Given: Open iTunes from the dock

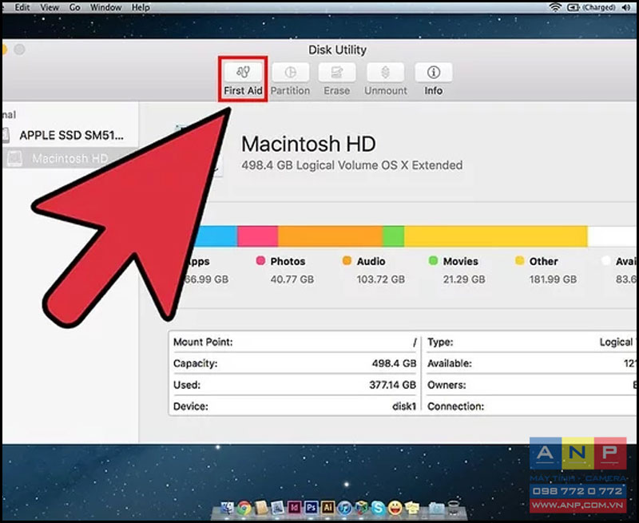Looking at the screenshot, I should [344, 508].
